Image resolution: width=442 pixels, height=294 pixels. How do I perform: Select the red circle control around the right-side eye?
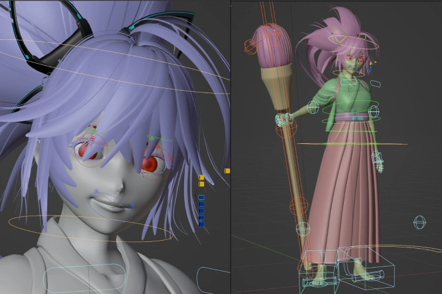click(155, 164)
